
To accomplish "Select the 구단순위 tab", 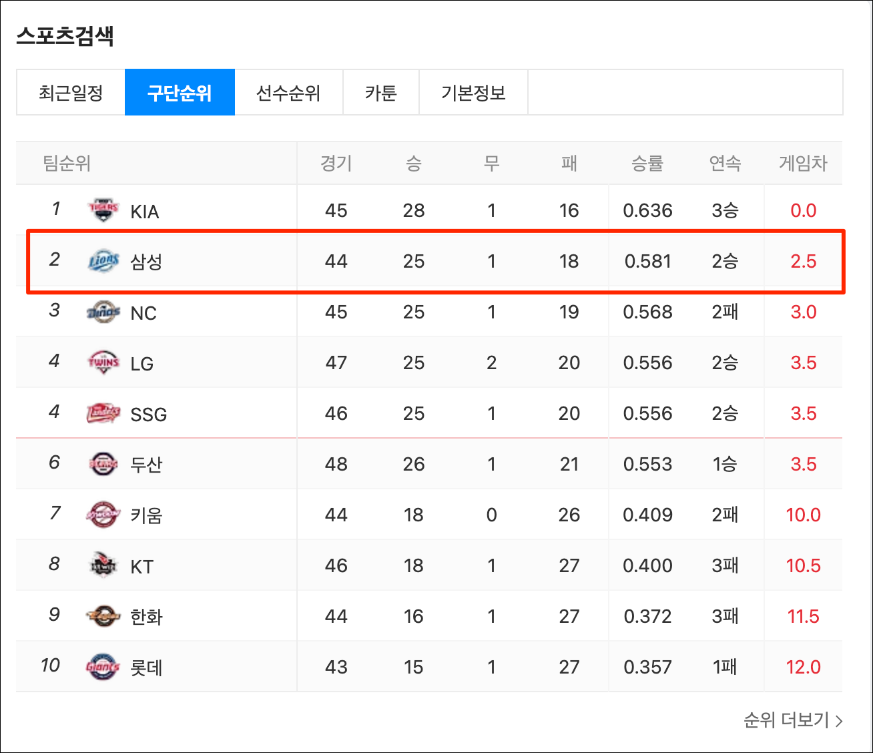I will 180,93.
